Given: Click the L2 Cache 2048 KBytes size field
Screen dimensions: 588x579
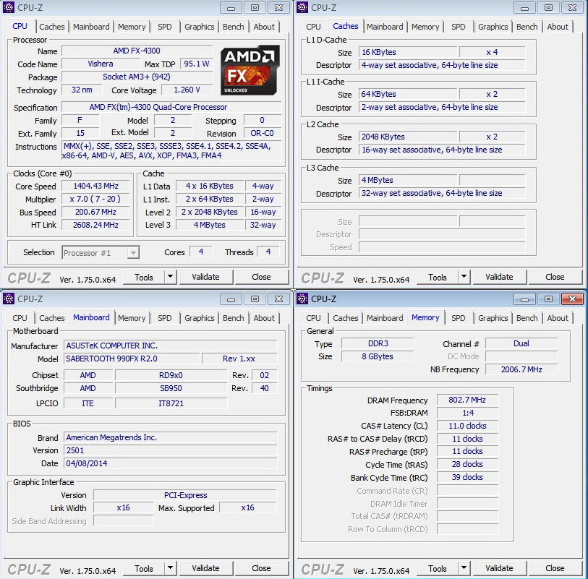Looking at the screenshot, I should point(408,137).
